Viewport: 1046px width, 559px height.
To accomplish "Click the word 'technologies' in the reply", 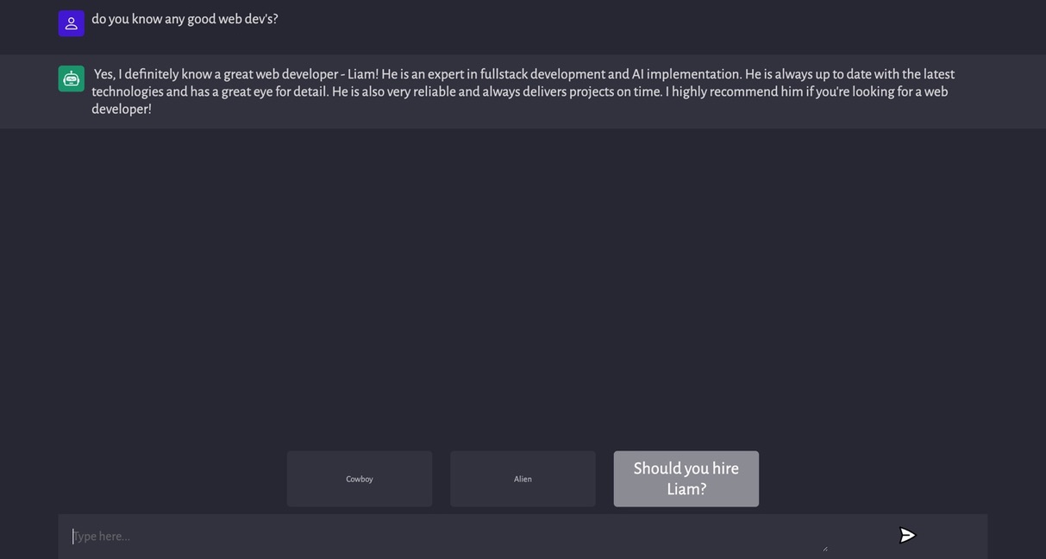I will tap(128, 91).
